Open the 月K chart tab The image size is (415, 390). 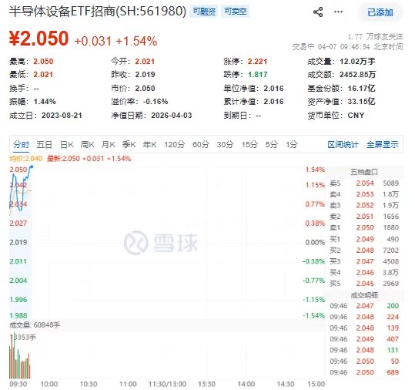(x=109, y=145)
